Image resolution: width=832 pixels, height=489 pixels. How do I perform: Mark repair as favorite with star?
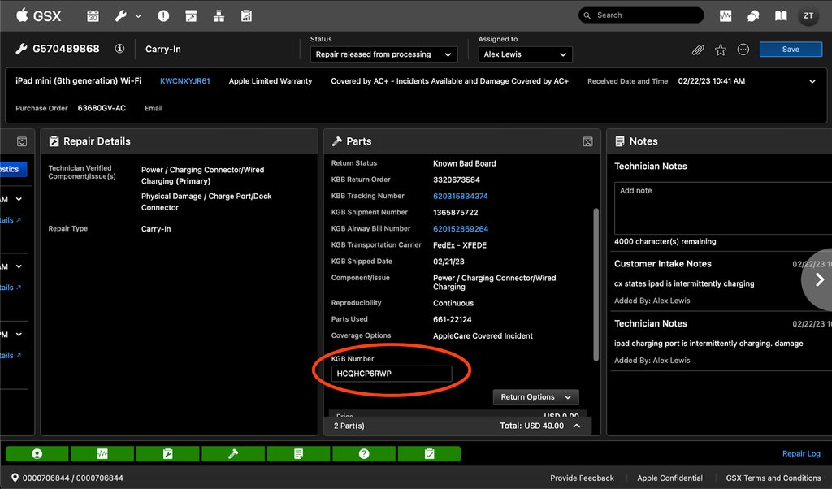721,50
